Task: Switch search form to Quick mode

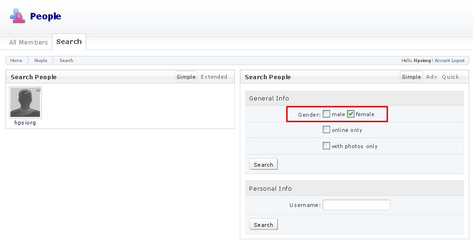Action: pyautogui.click(x=450, y=77)
